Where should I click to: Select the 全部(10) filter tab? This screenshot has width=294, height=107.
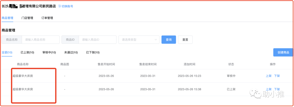tap(7, 53)
